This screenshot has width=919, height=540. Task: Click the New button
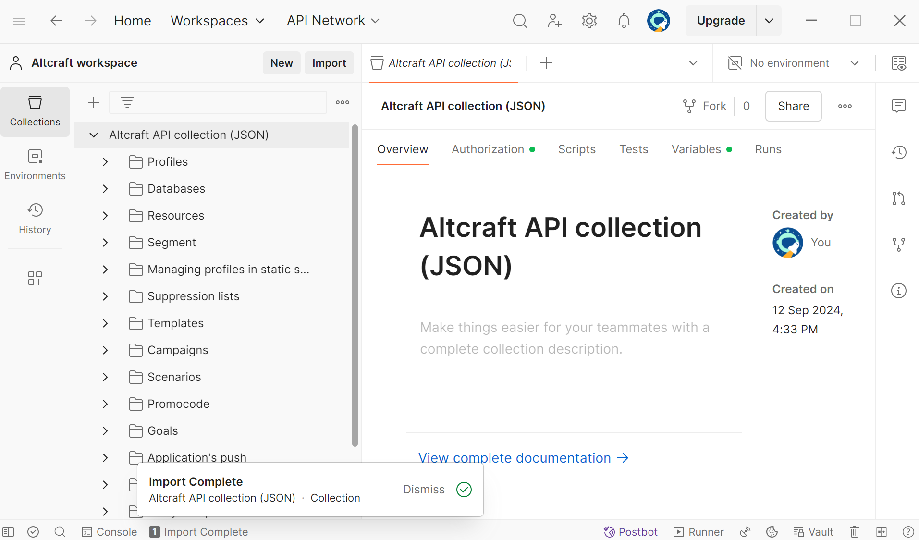[282, 63]
